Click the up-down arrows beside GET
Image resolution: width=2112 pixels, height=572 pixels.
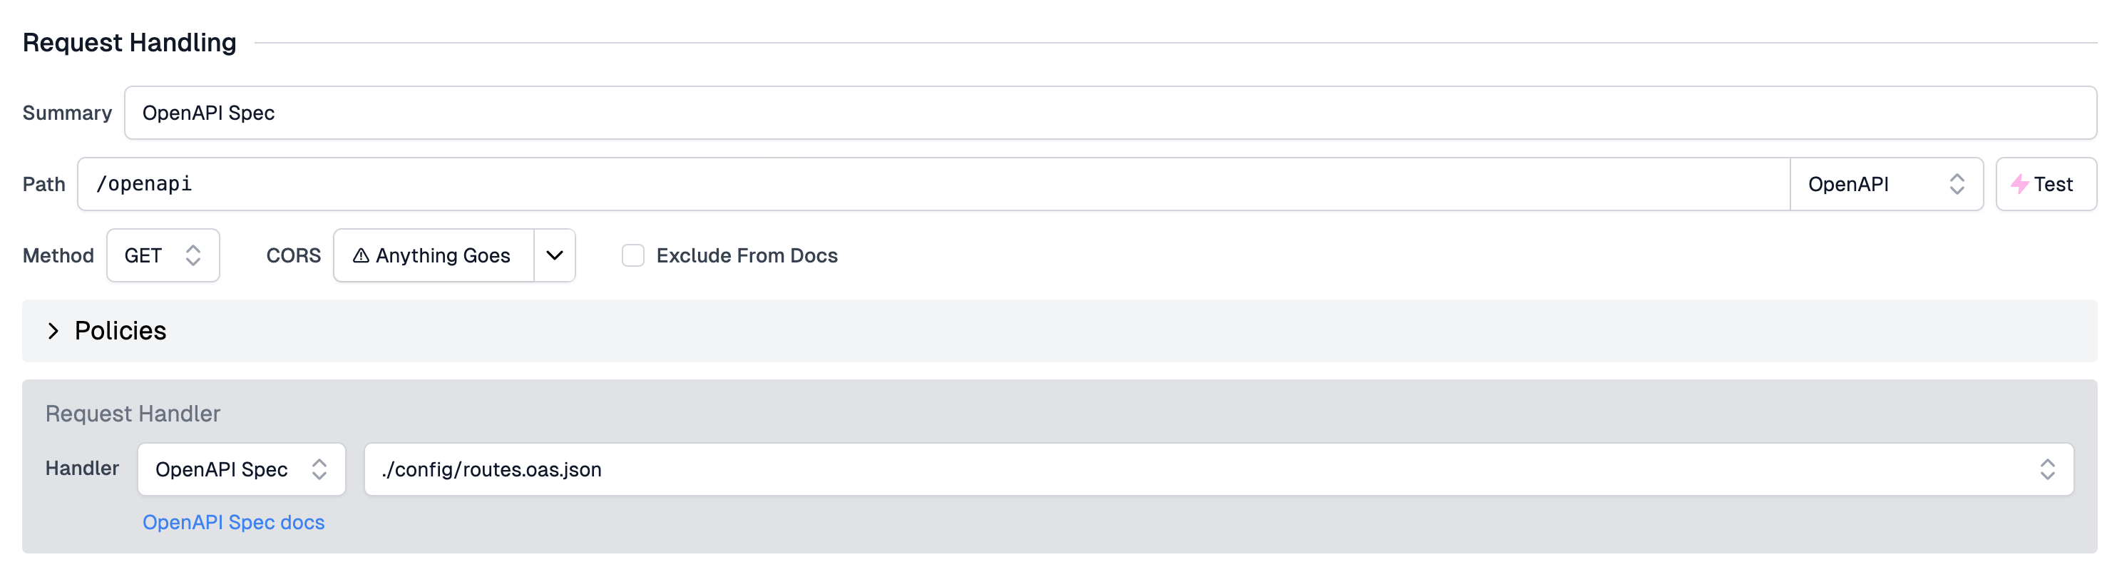coord(193,255)
